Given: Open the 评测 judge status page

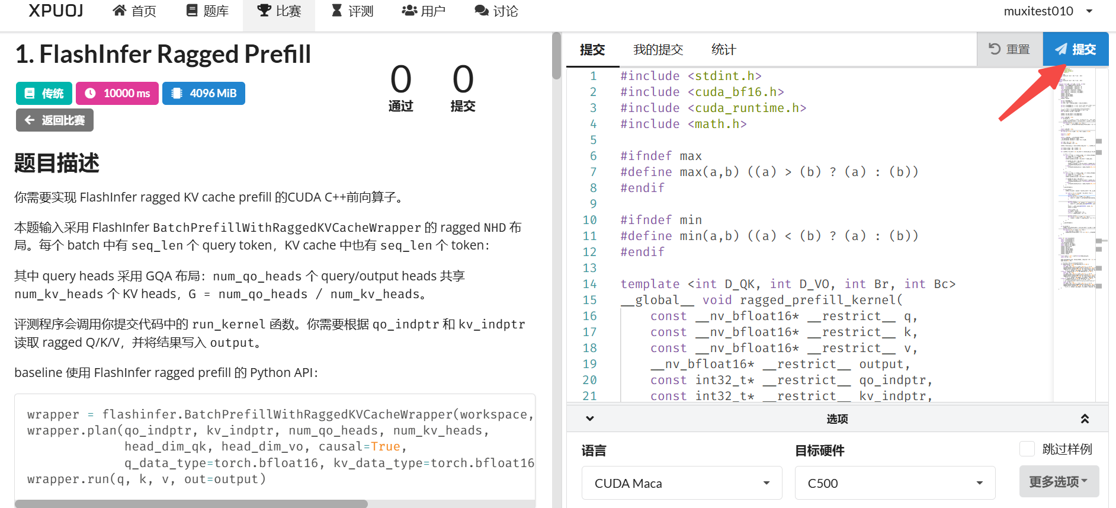Looking at the screenshot, I should coord(352,11).
